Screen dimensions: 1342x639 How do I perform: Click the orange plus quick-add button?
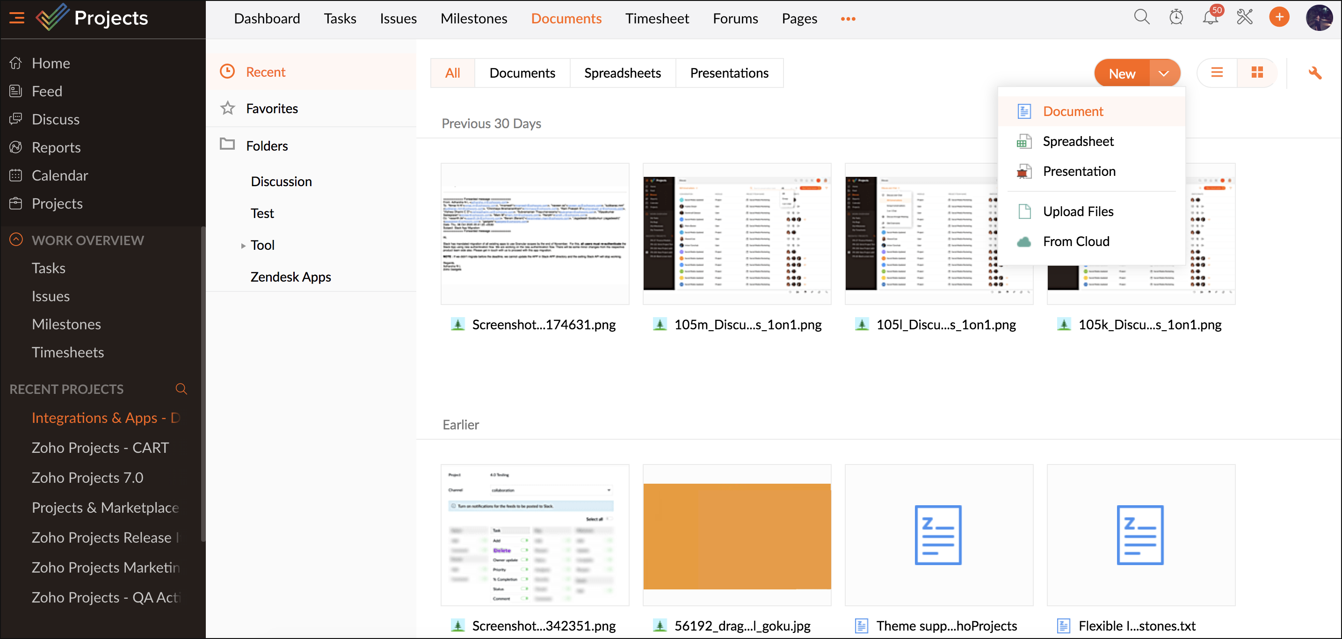(x=1279, y=18)
